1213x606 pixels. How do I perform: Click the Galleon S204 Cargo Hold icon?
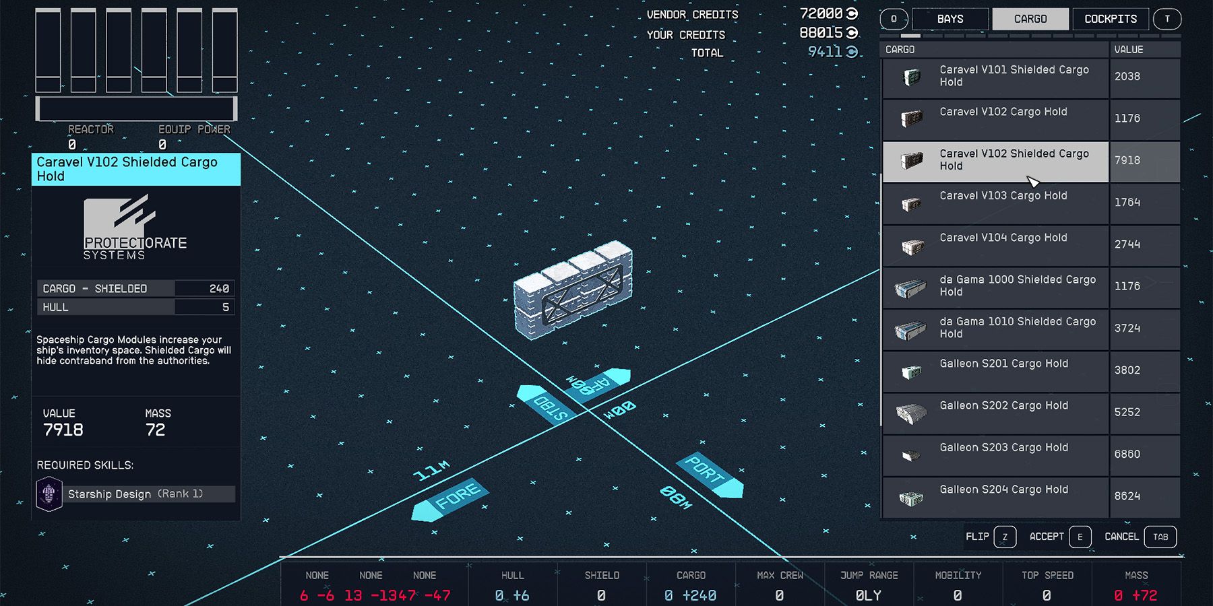click(911, 497)
